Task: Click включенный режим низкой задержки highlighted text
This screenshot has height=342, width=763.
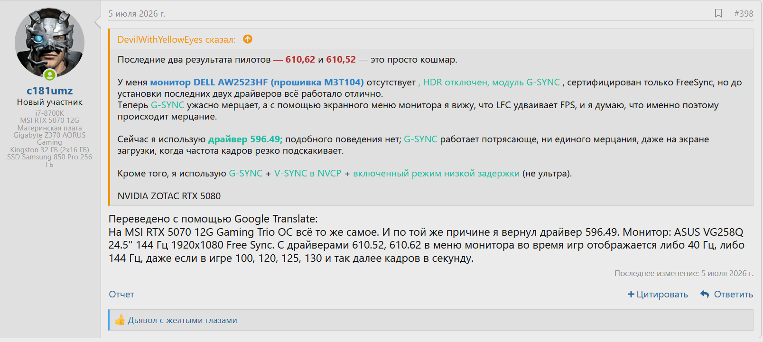Action: coord(436,173)
